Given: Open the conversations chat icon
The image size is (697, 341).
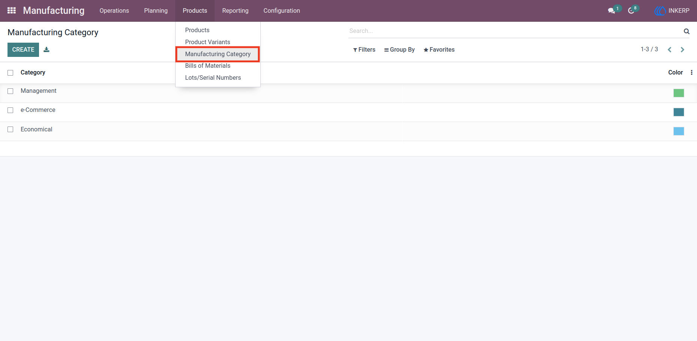Looking at the screenshot, I should 612,10.
